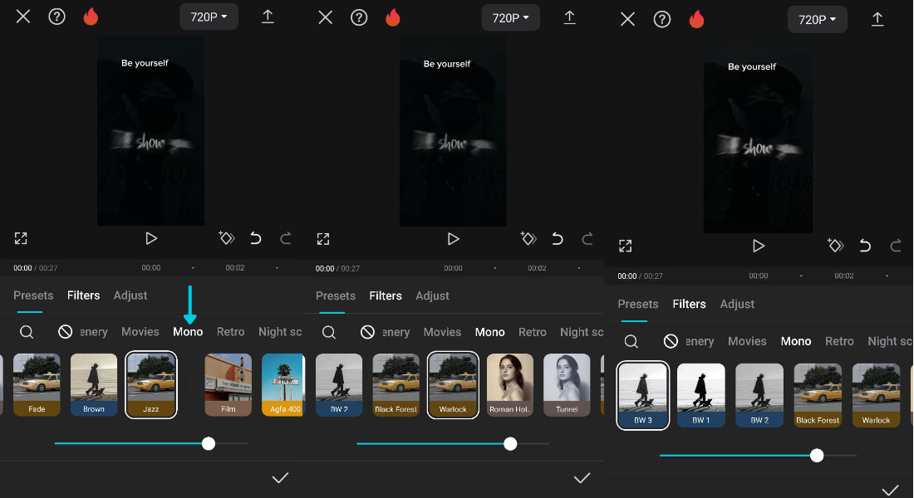Image resolution: width=914 pixels, height=498 pixels.
Task: Switch to the Presets tab in the left screenshot
Action: point(33,295)
